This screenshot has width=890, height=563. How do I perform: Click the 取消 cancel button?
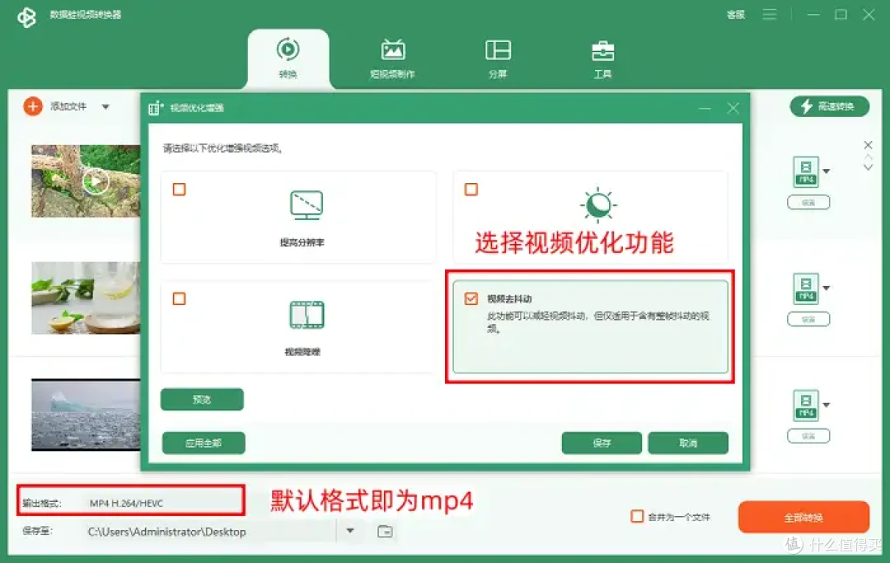pos(688,443)
